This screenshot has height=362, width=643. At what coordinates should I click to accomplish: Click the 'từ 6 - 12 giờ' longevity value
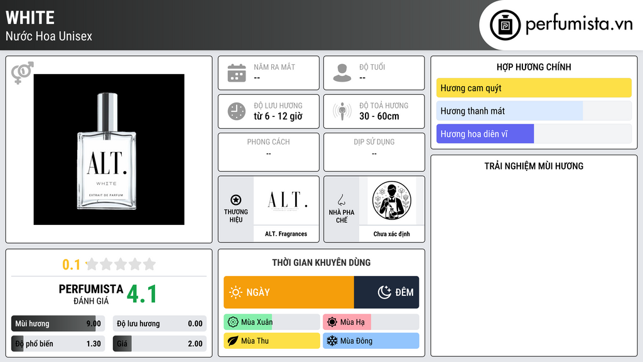278,116
